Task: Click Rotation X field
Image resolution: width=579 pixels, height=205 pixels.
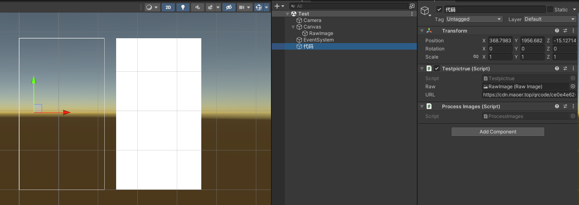Action: (x=500, y=49)
